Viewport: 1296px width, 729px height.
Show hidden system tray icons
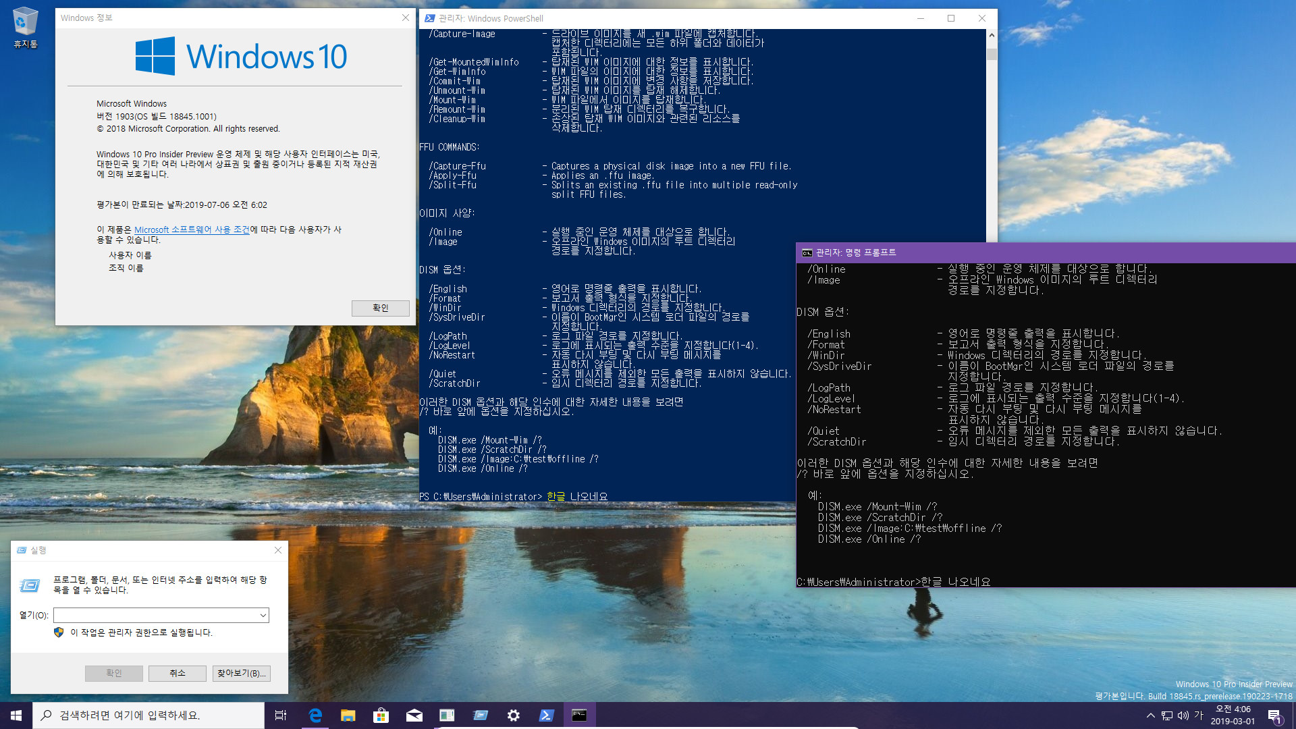1150,715
